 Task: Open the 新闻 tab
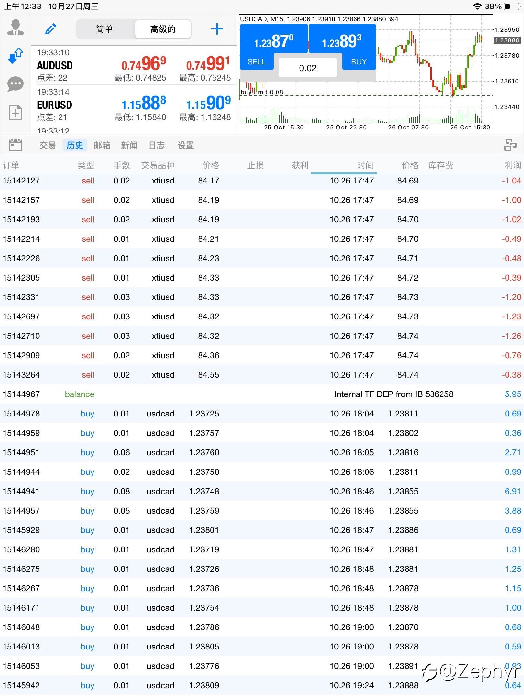pos(129,145)
